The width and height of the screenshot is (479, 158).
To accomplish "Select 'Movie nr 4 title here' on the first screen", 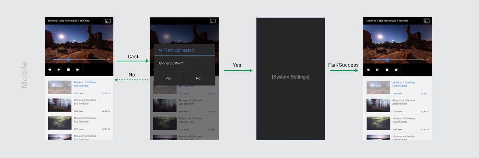I will coord(85,136).
